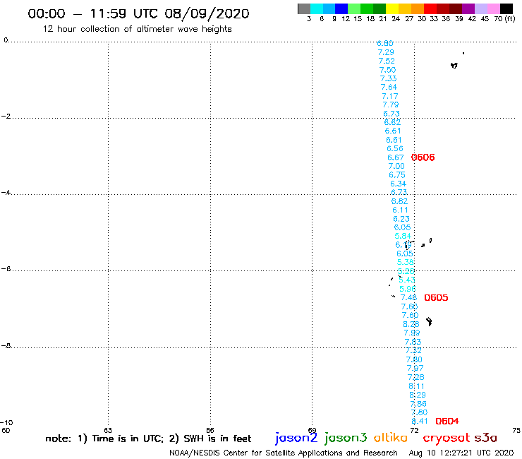Click the gray 3 ft legend swatch
The width and height of the screenshot is (522, 459).
[x=304, y=8]
